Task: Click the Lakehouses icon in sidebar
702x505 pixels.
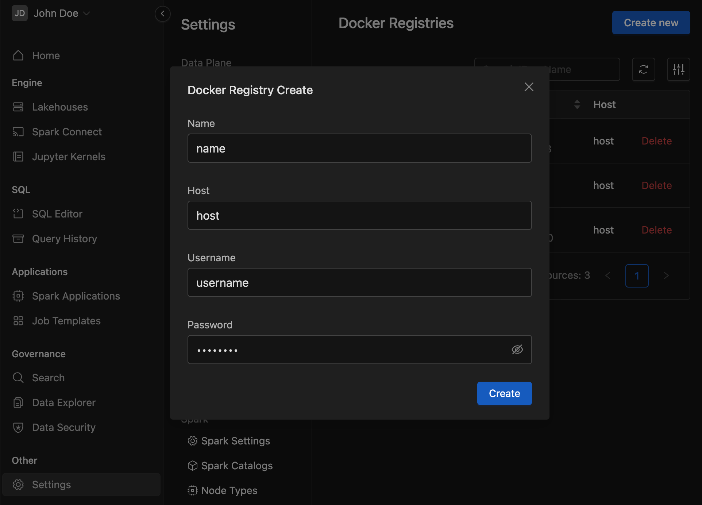Action: tap(18, 107)
